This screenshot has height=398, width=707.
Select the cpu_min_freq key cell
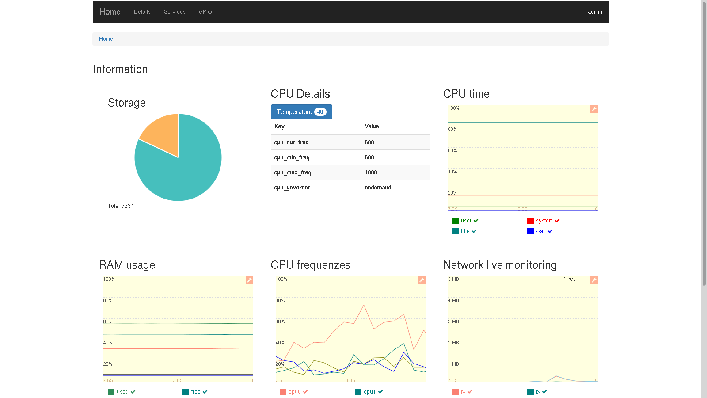click(x=316, y=157)
